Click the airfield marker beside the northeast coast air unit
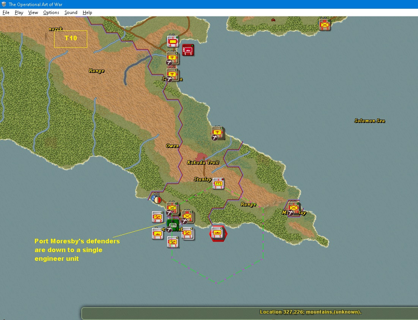 pos(215,137)
